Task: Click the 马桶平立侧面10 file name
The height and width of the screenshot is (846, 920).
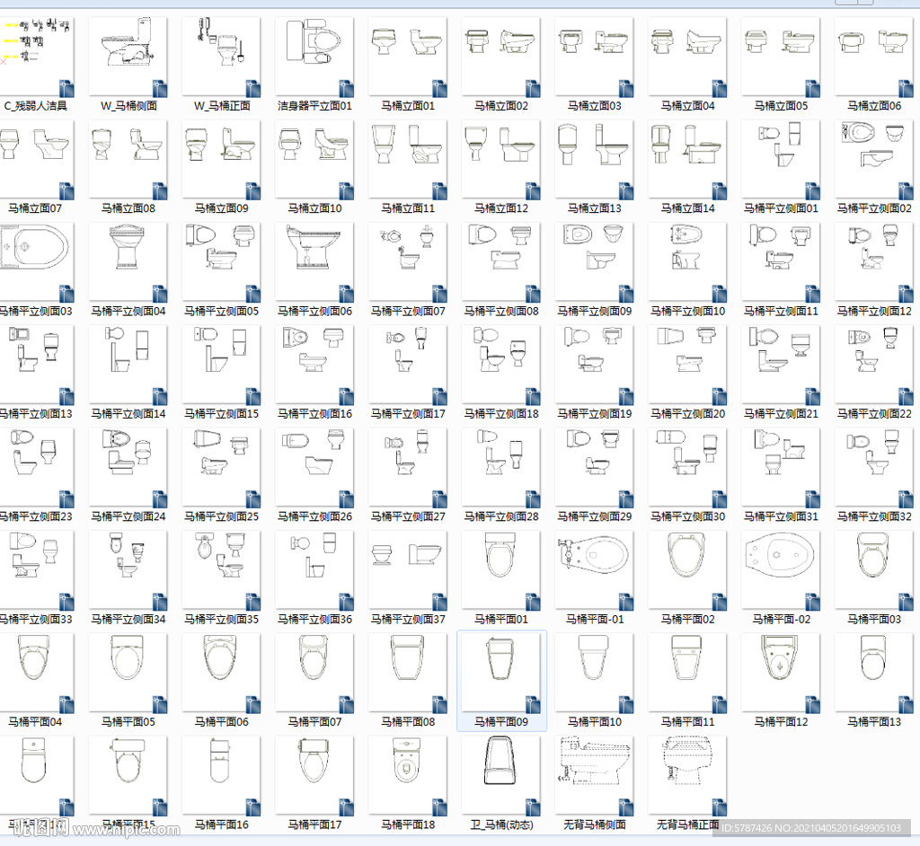Action: coord(688,311)
